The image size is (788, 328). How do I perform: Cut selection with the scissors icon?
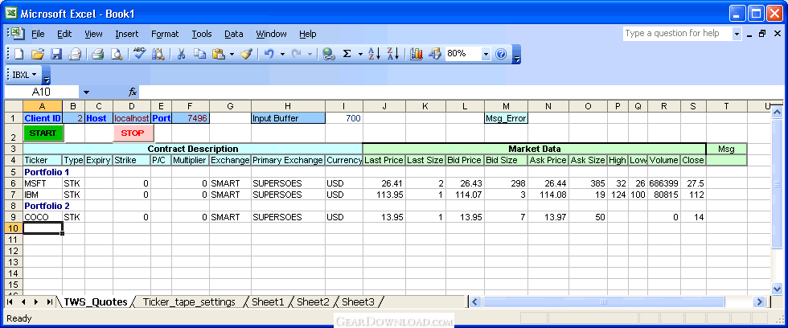(181, 54)
